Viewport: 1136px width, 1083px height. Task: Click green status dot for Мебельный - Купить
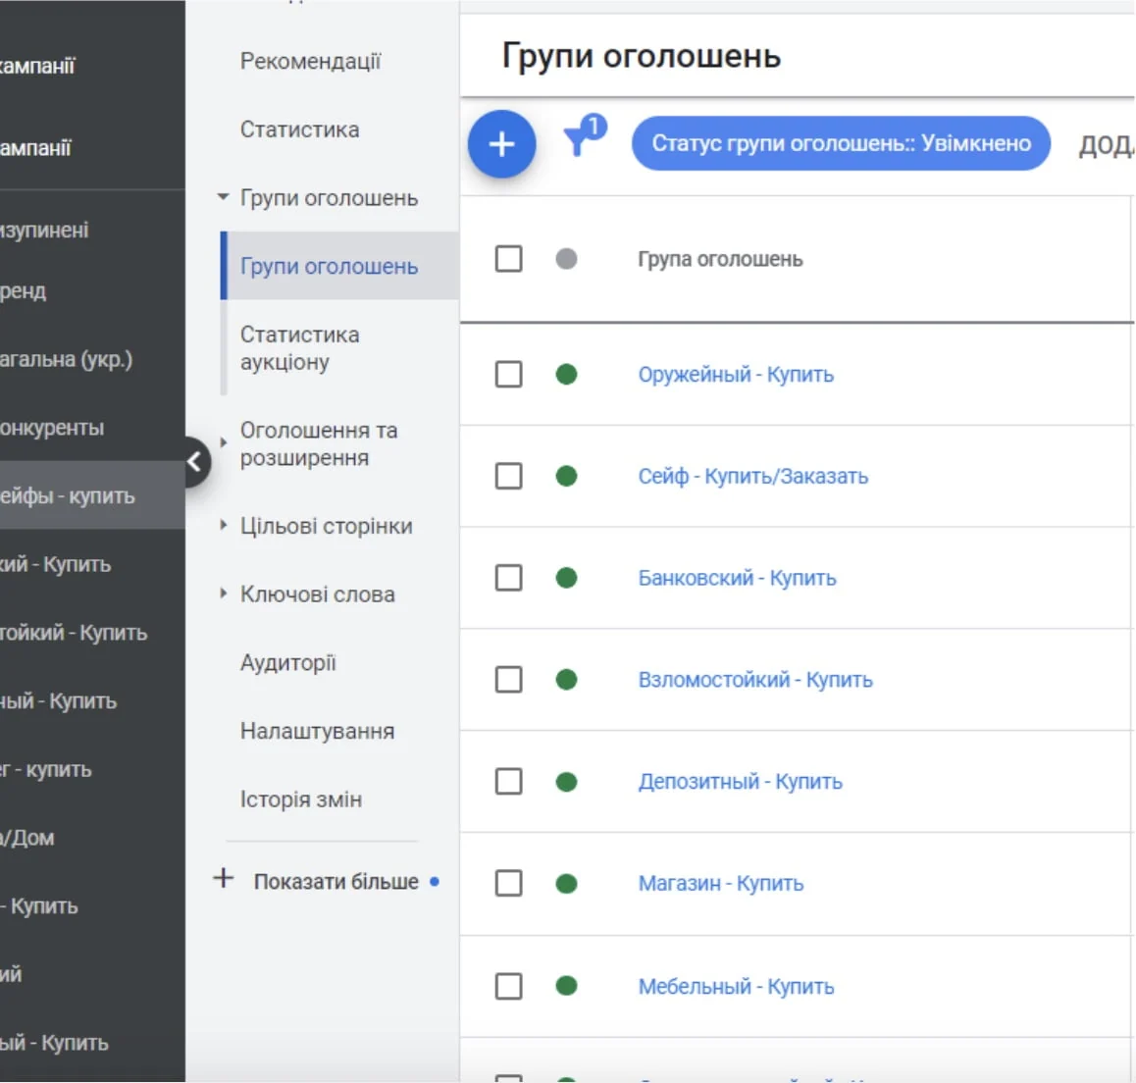tap(566, 986)
